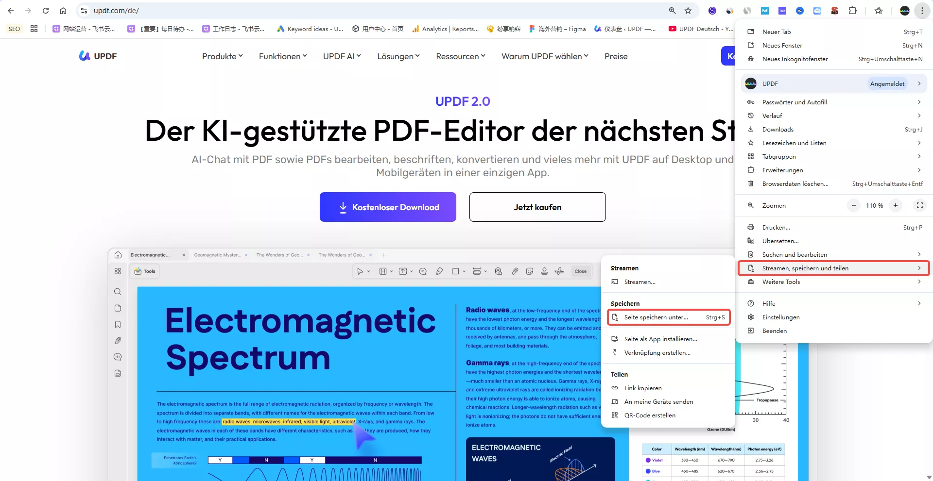Click the Tools button in UPDF preview

[145, 271]
